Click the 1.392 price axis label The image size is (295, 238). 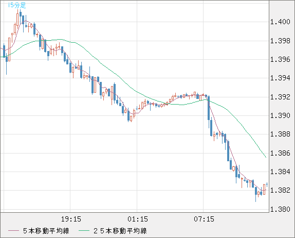point(280,97)
